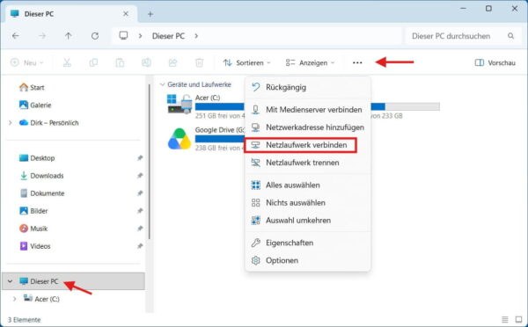This screenshot has height=327, width=528.
Task: Open the Musik quick access folder
Action: [x=33, y=229]
